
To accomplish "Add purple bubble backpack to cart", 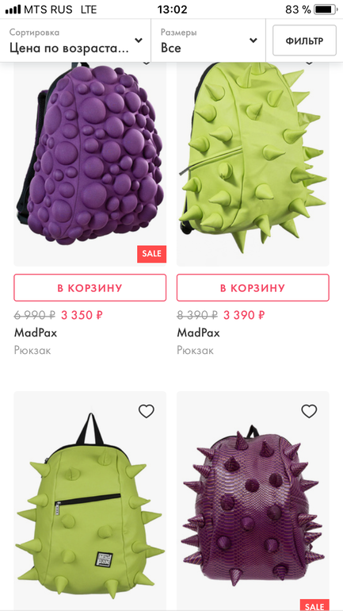I will click(x=90, y=287).
